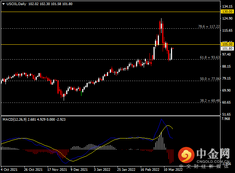Select the 60.65 price scale value
The width and height of the screenshot is (235, 173).
227,102
